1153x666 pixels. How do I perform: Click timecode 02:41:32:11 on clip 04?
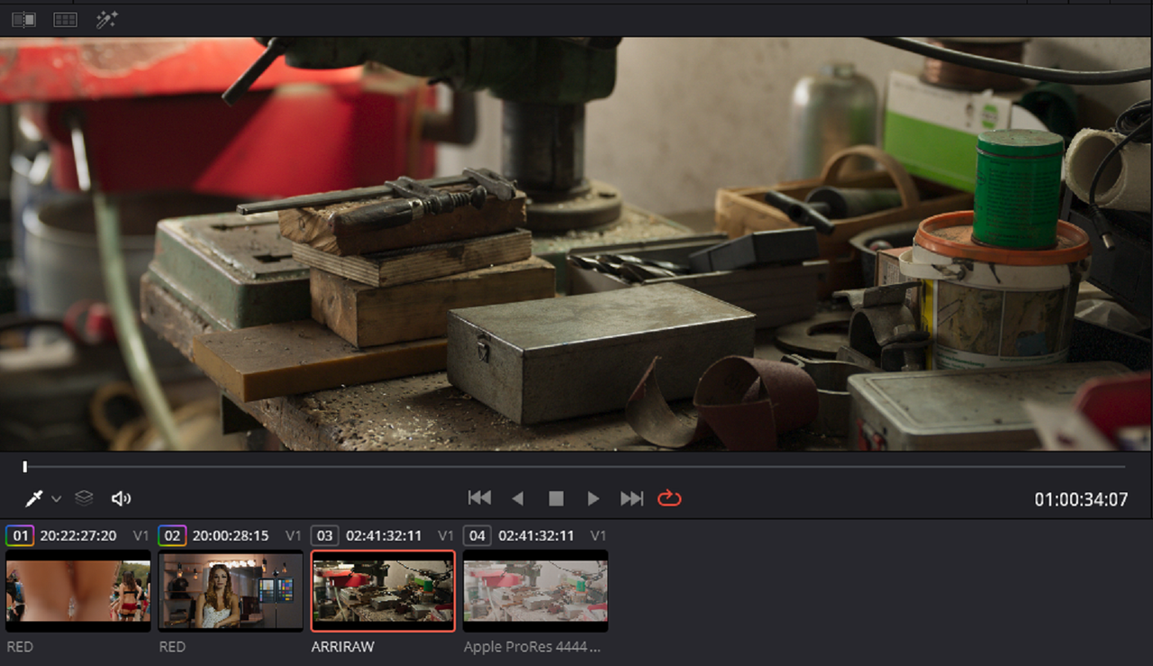(x=536, y=535)
